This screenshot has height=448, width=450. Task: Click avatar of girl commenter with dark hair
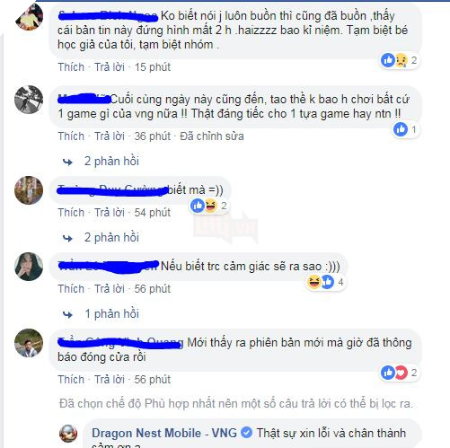pyautogui.click(x=29, y=267)
